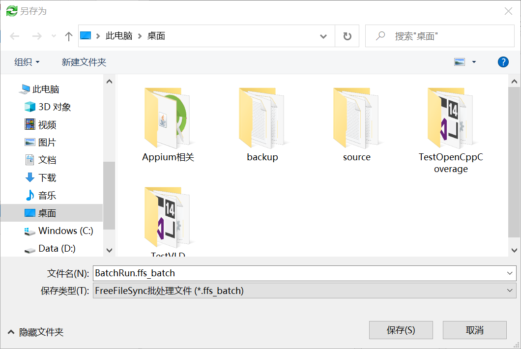Close the 另存为 dialog

[508, 11]
